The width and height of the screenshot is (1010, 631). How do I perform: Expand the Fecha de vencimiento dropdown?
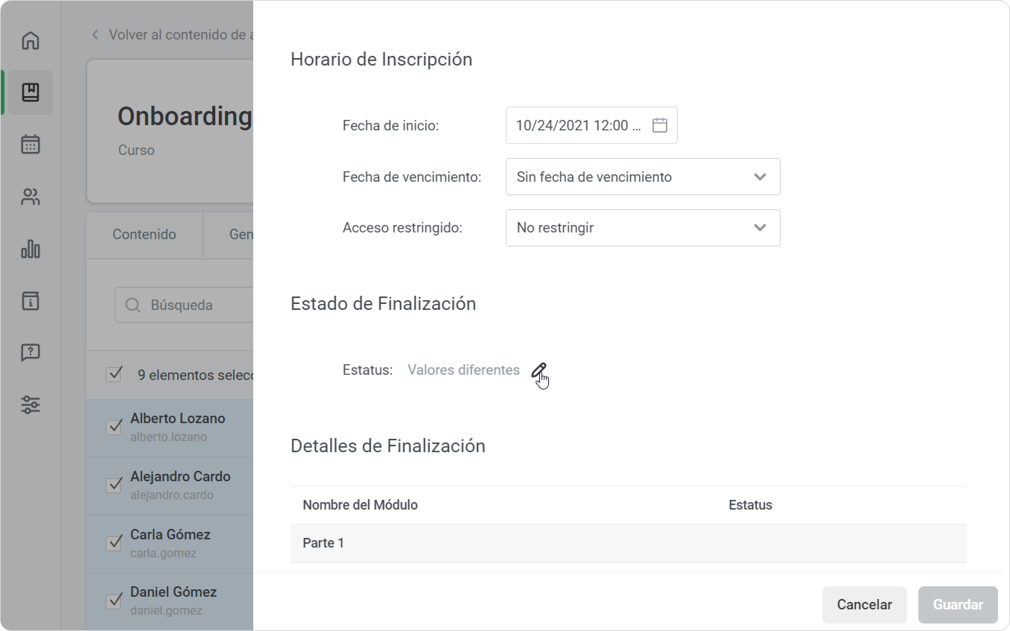point(643,177)
